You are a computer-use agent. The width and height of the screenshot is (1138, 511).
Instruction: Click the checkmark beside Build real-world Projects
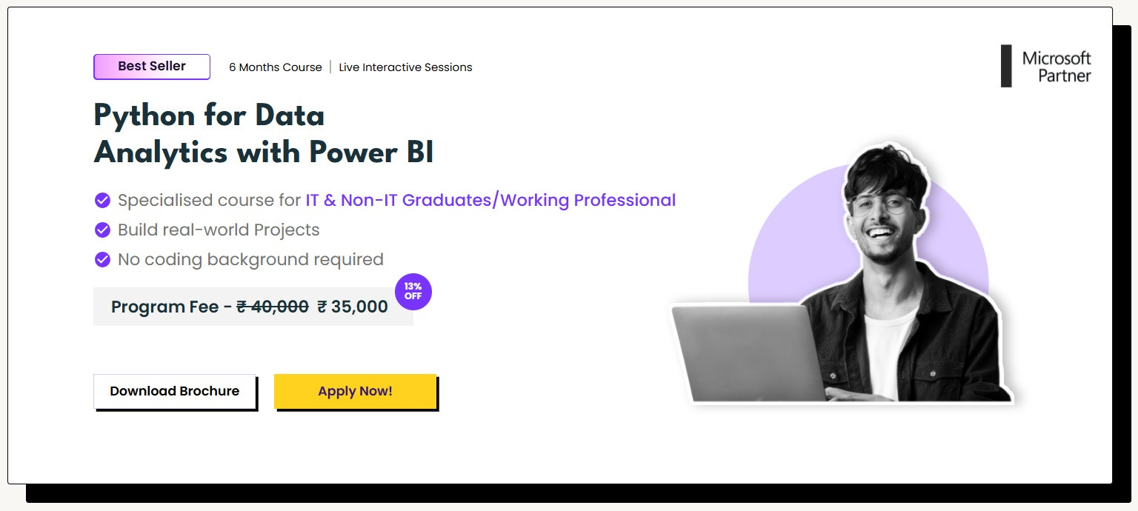[103, 230]
